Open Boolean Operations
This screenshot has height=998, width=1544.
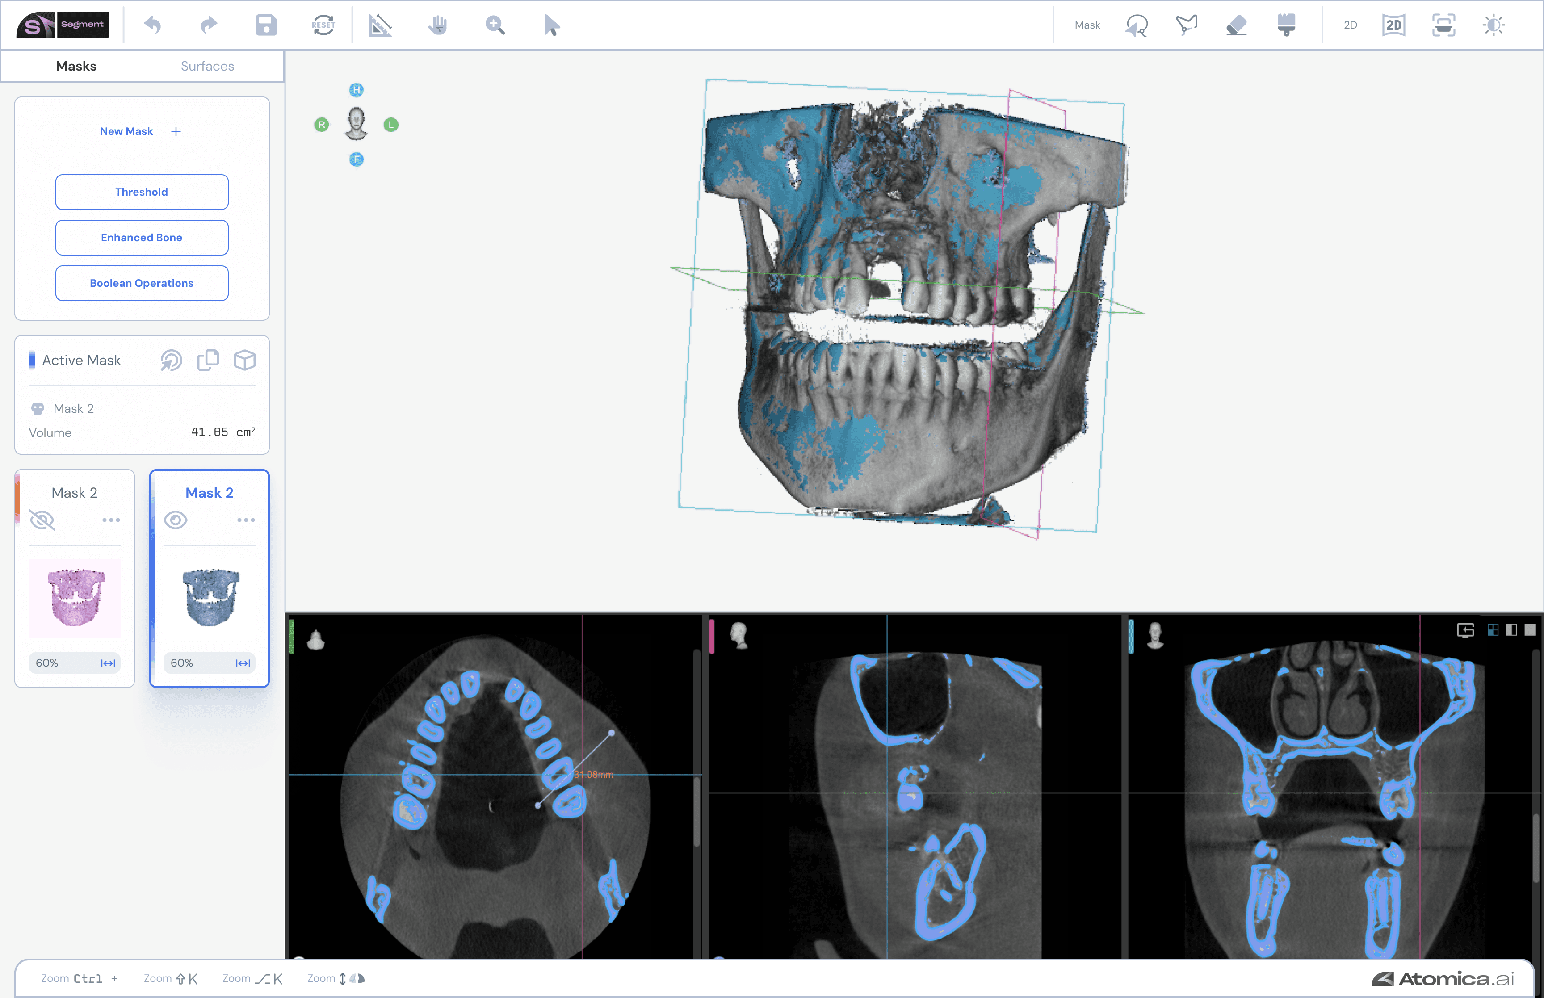click(x=142, y=283)
